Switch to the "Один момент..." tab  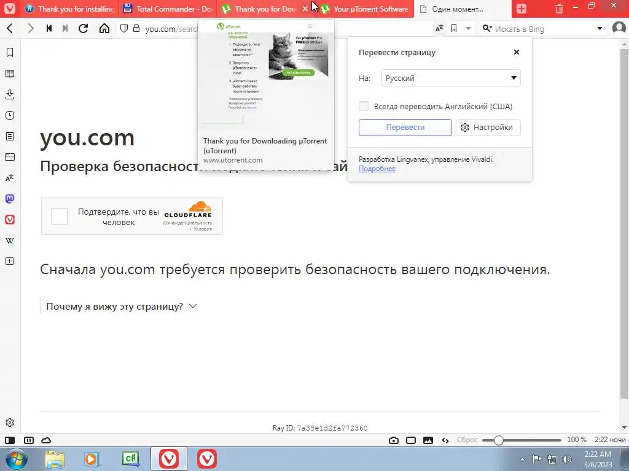pos(463,9)
